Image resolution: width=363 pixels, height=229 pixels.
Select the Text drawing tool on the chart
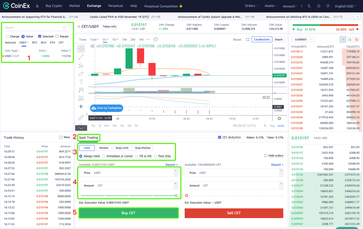click(81, 82)
